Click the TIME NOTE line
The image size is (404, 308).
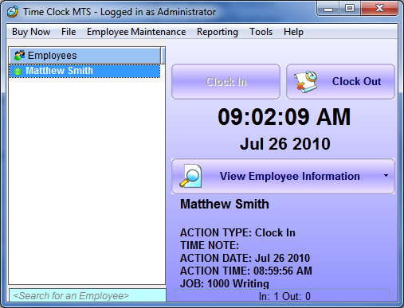(210, 245)
